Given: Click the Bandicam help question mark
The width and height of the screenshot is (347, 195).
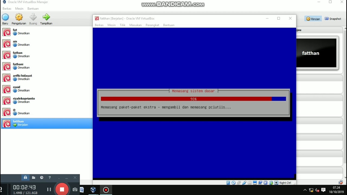Looking at the screenshot, I should point(50,178).
